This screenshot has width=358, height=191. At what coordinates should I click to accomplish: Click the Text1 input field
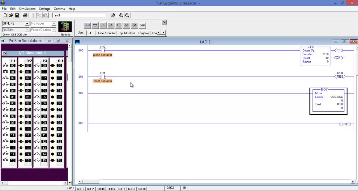[x=79, y=15]
